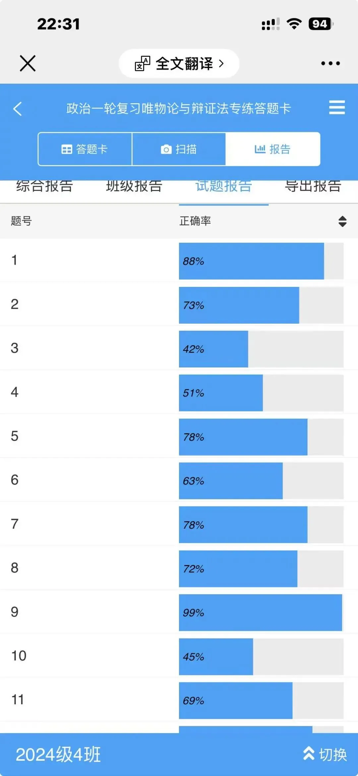Tap the back arrow in blue header
The width and height of the screenshot is (358, 776).
point(18,109)
